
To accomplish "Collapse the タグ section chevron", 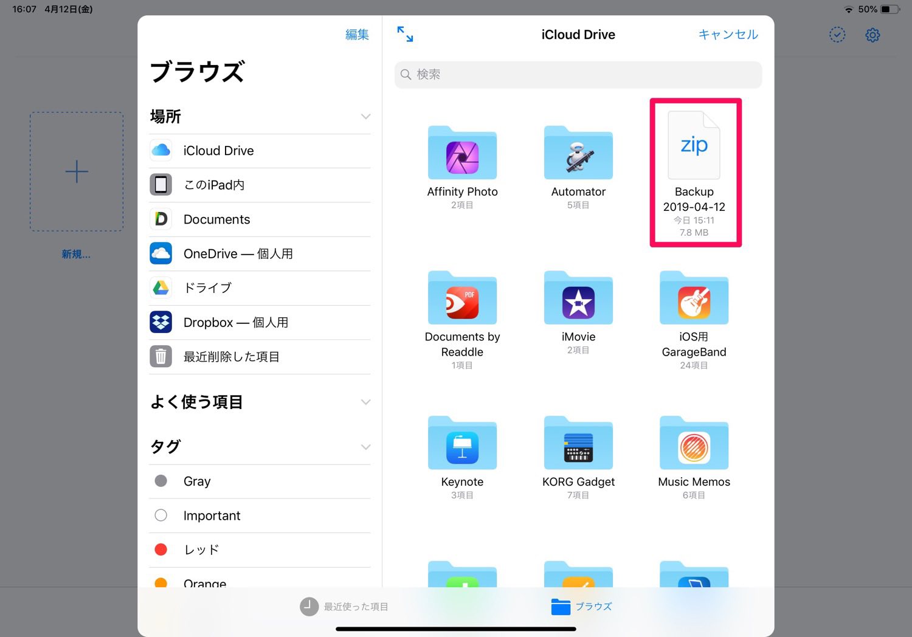I will click(x=365, y=447).
